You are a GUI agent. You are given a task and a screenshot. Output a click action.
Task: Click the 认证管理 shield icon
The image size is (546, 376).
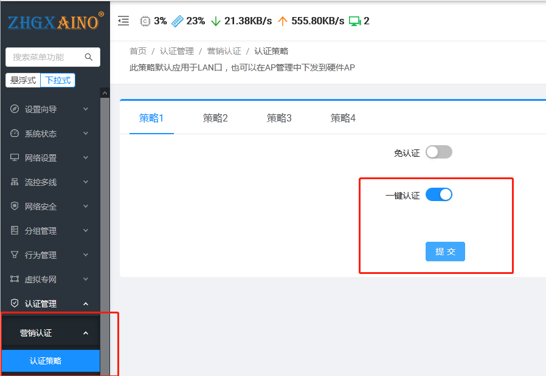15,304
